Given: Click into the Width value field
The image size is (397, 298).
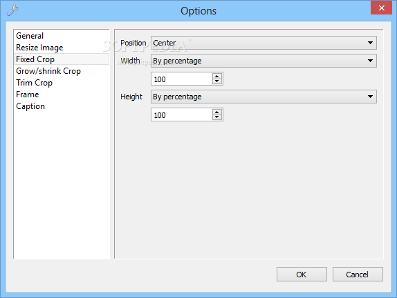Looking at the screenshot, I should [182, 79].
